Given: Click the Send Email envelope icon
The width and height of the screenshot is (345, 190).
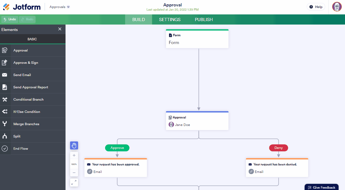Looking at the screenshot, I should tap(5, 75).
